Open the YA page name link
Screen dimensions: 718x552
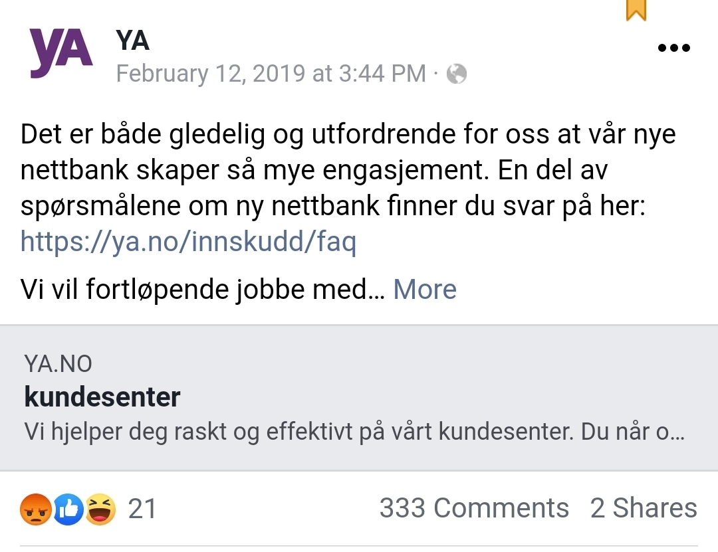tap(132, 41)
